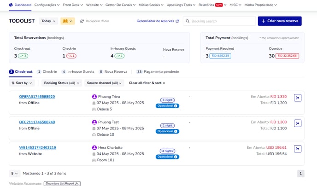Switch to the Check-in tab
Image resolution: width=317 pixels, height=193 pixels.
[x=47, y=72]
